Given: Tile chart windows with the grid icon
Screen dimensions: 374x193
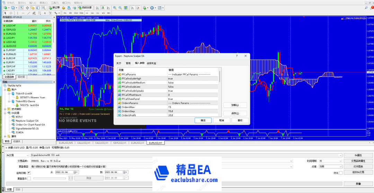Looking at the screenshot, I should [x=126, y=8].
